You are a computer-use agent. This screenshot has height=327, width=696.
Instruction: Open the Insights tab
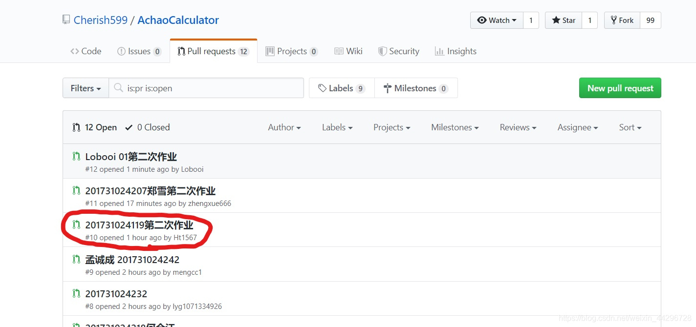coord(456,51)
